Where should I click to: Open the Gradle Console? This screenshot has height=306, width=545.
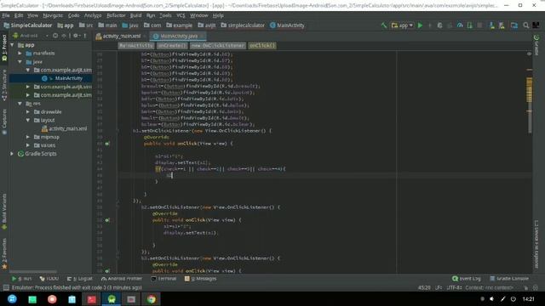(x=509, y=279)
